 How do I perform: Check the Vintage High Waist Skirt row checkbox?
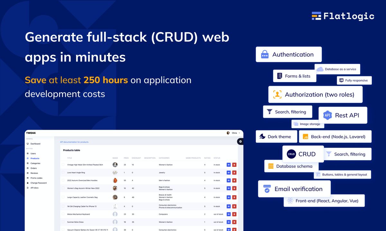coord(63,165)
